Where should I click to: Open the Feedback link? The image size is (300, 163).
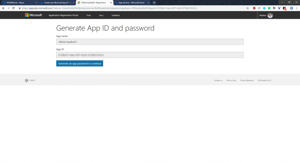(115, 15)
